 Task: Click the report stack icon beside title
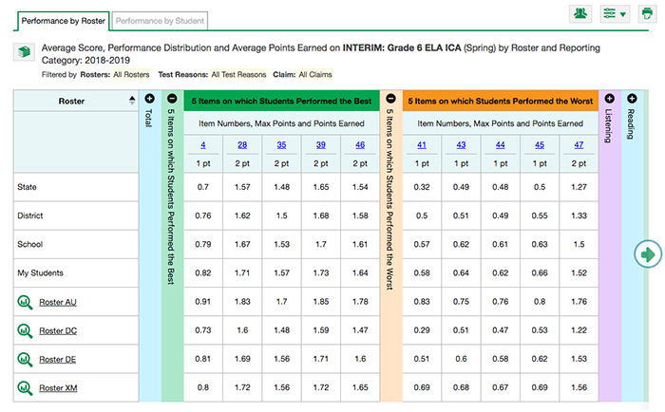[24, 52]
